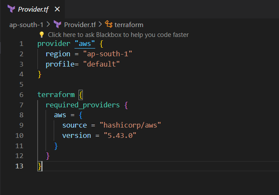Click the closing brace on line 13
The image size is (279, 195).
tap(39, 166)
